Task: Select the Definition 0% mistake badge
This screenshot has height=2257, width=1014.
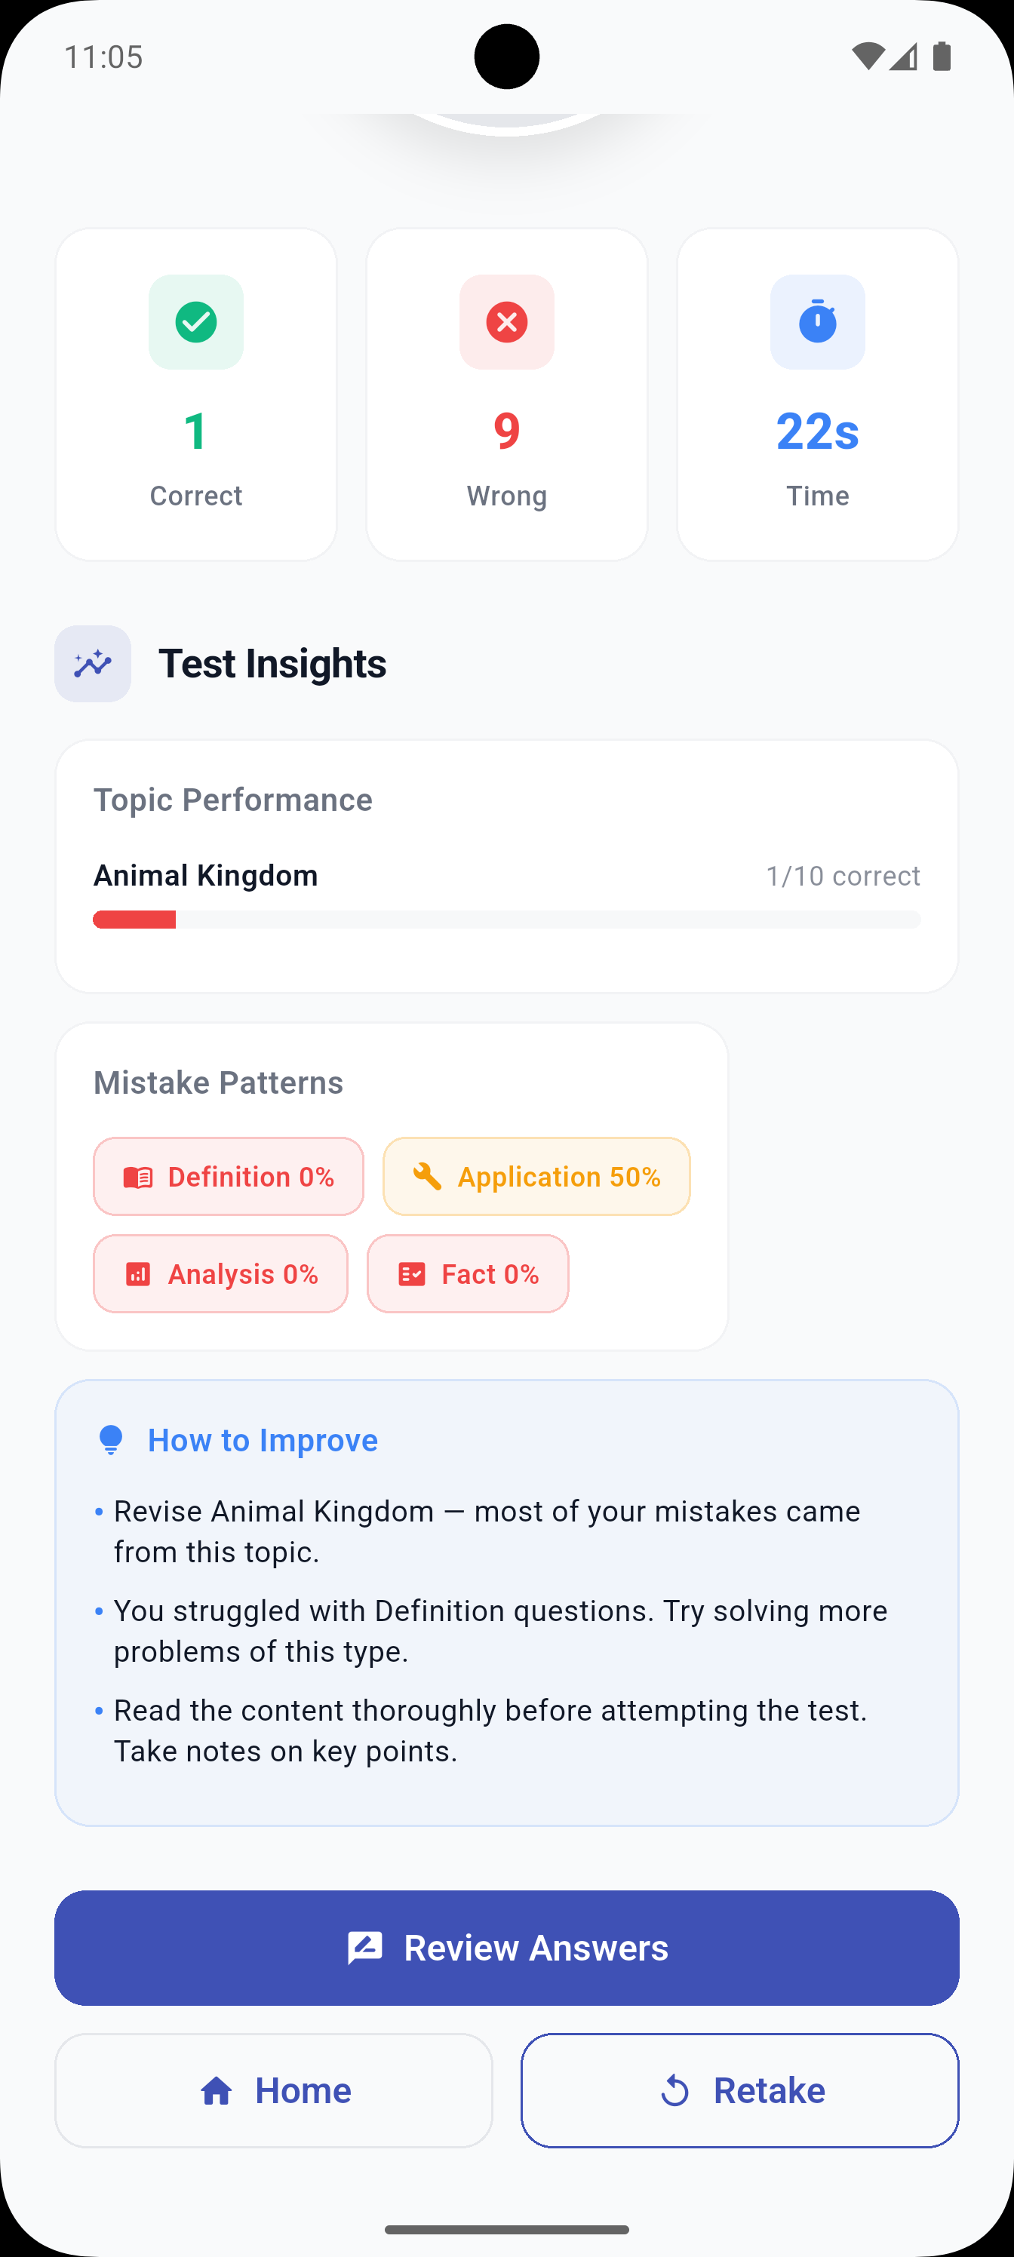Action: pos(228,1176)
